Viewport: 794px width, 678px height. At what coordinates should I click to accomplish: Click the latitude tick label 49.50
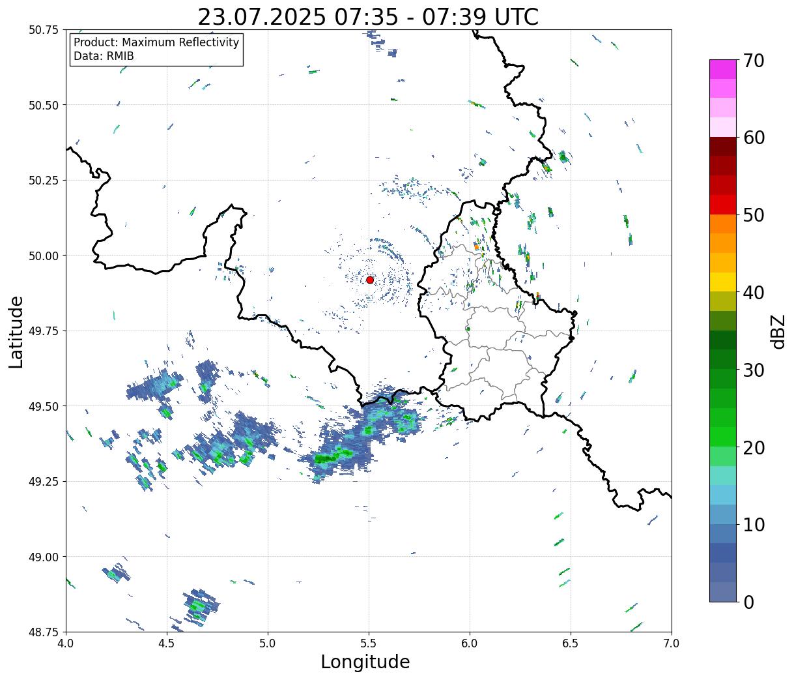click(x=44, y=406)
